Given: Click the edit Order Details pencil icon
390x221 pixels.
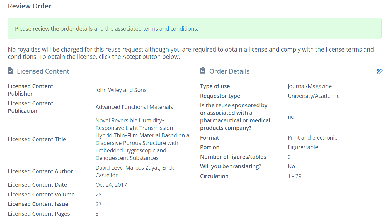Looking at the screenshot, I should click(380, 71).
